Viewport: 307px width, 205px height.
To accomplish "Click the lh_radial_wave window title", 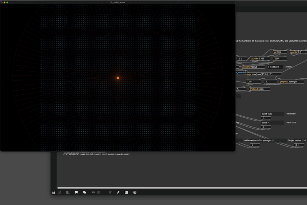I will (x=118, y=2).
